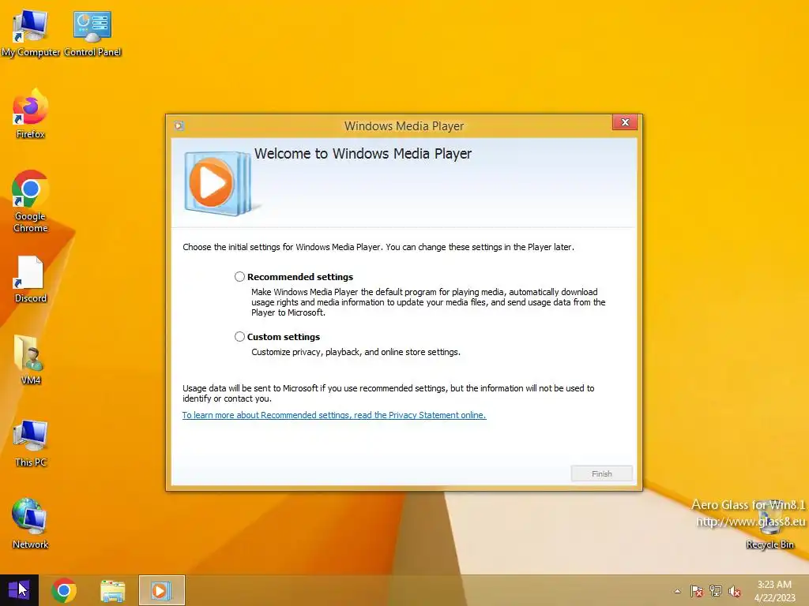The width and height of the screenshot is (809, 606).
Task: Open Action Center flag tray icon
Action: pyautogui.click(x=697, y=591)
